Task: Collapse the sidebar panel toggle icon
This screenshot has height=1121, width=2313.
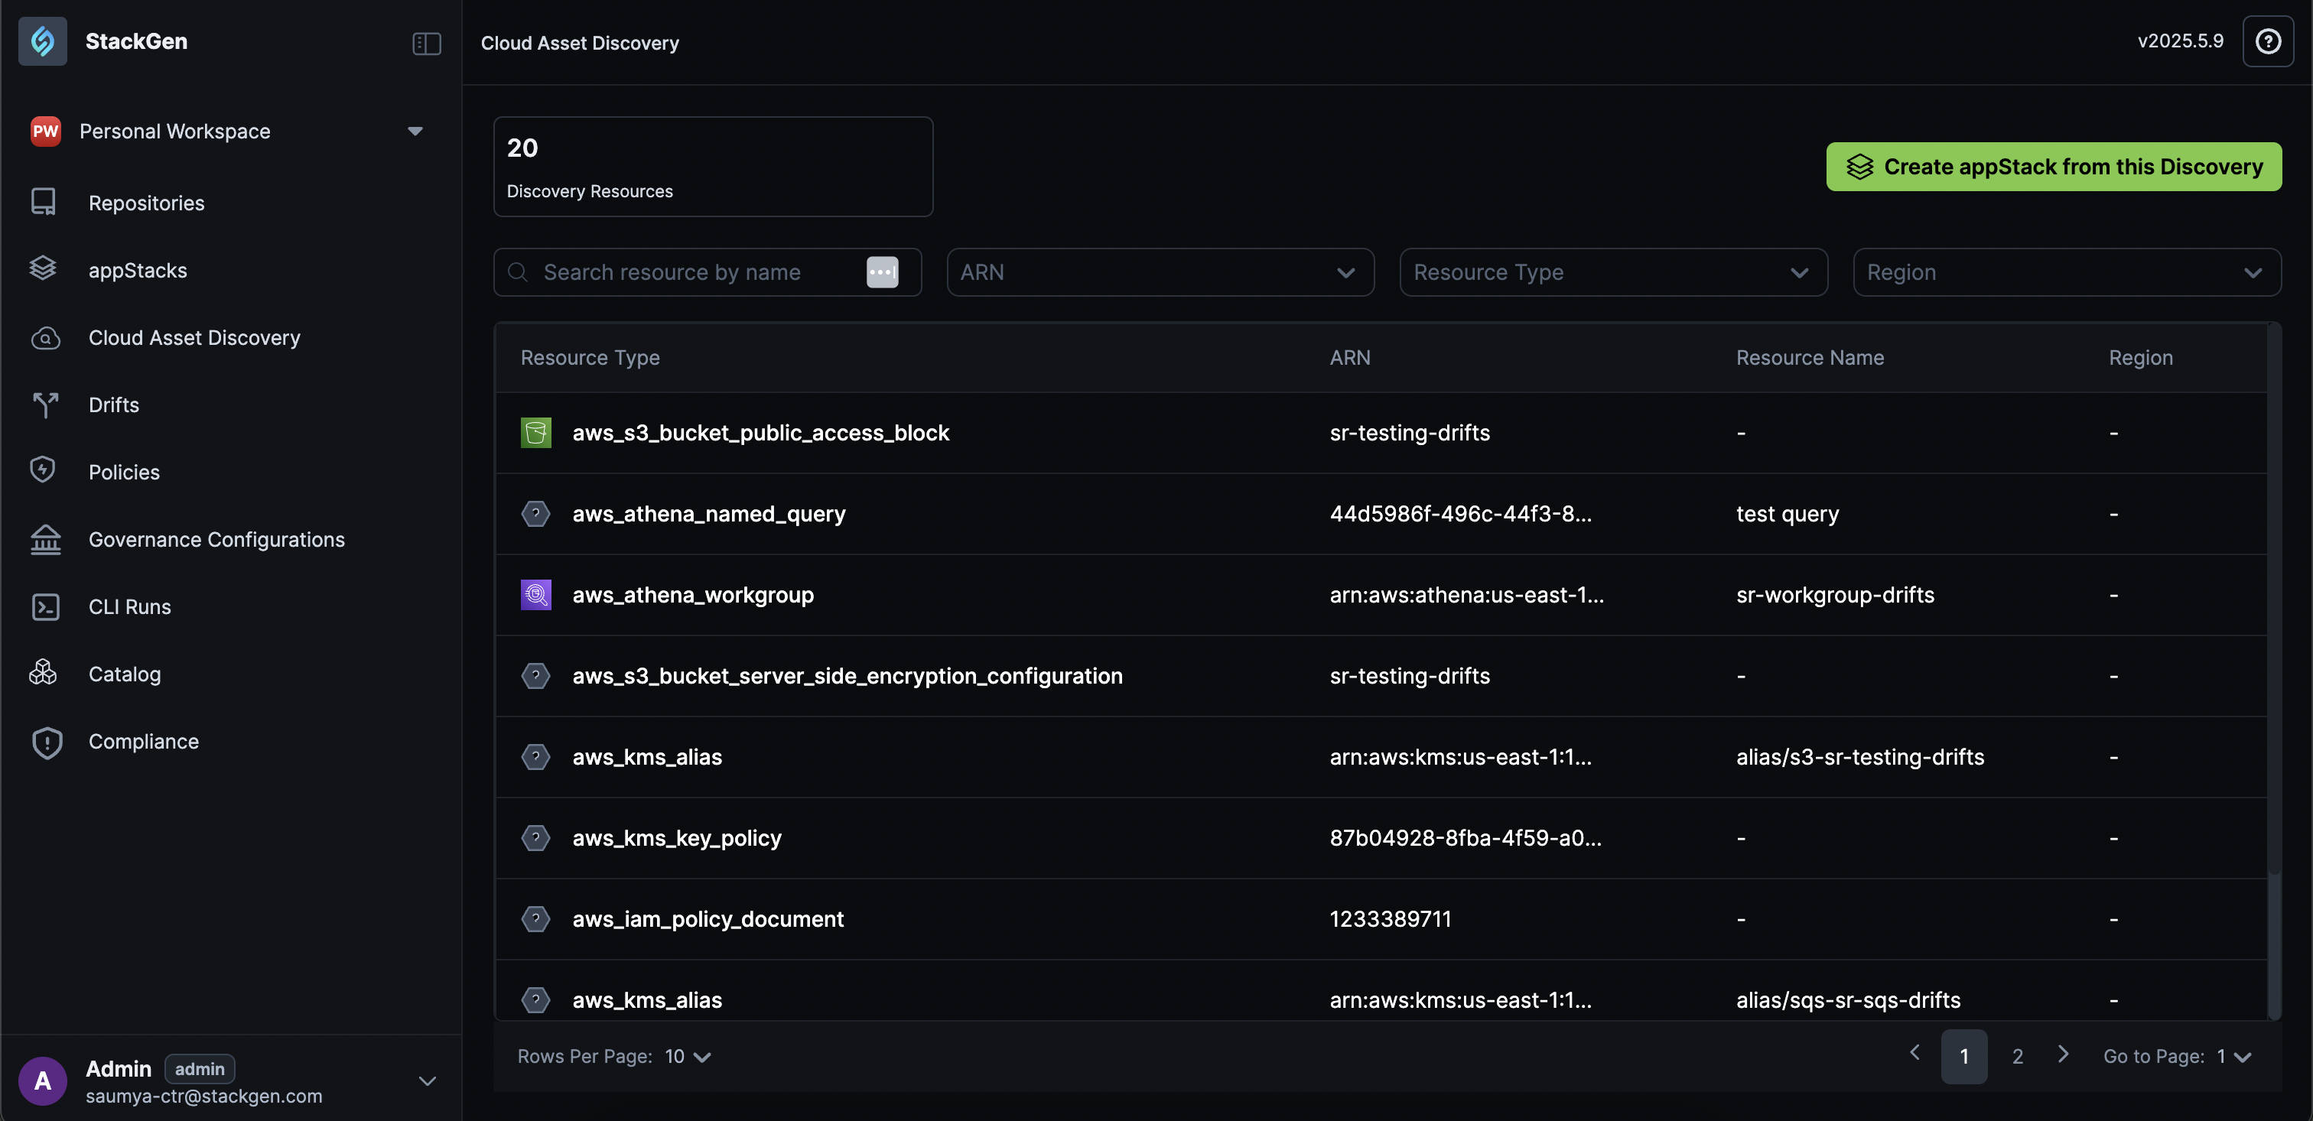Action: tap(427, 43)
